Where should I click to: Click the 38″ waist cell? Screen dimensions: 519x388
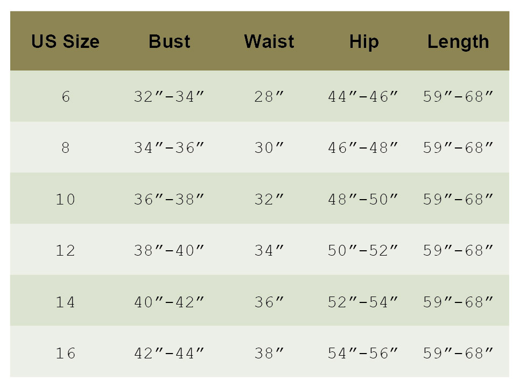coord(269,354)
